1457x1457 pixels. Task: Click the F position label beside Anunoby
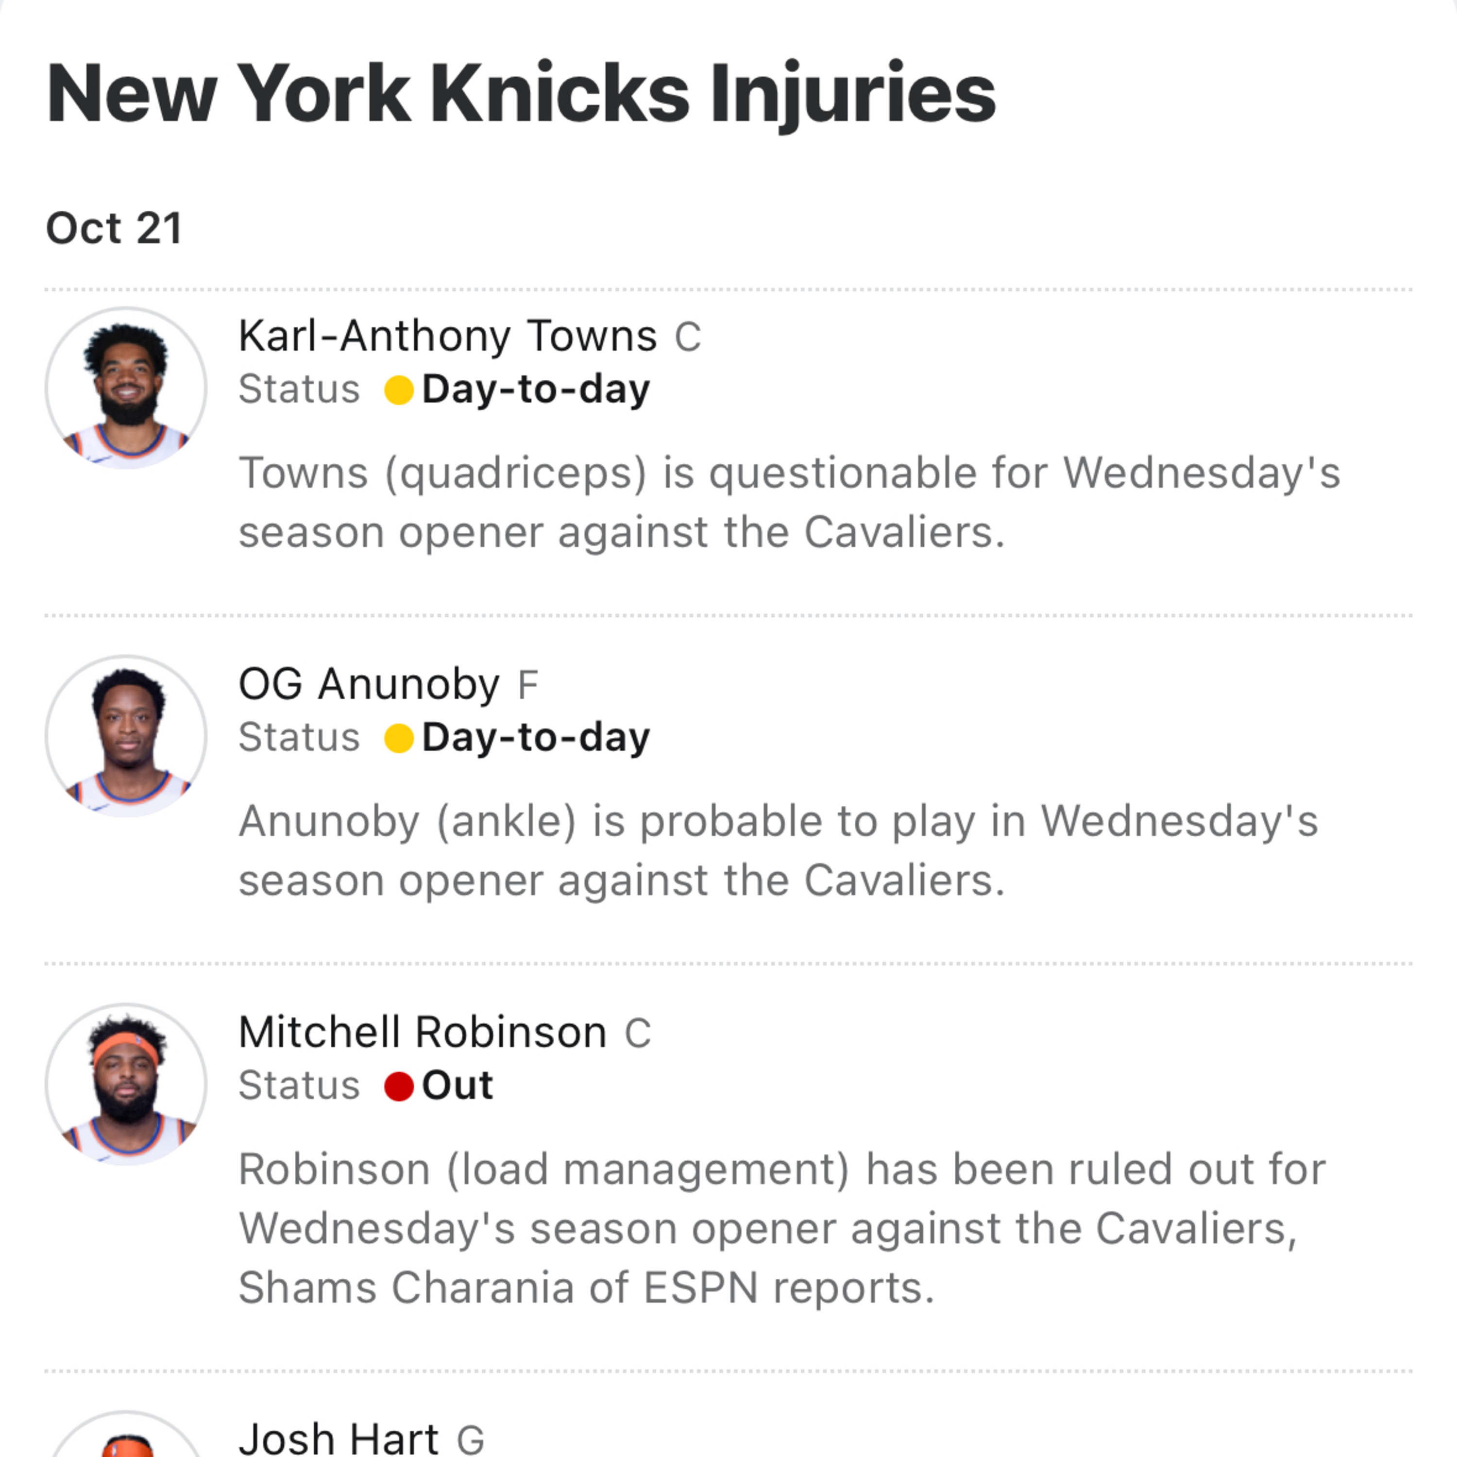coord(528,685)
